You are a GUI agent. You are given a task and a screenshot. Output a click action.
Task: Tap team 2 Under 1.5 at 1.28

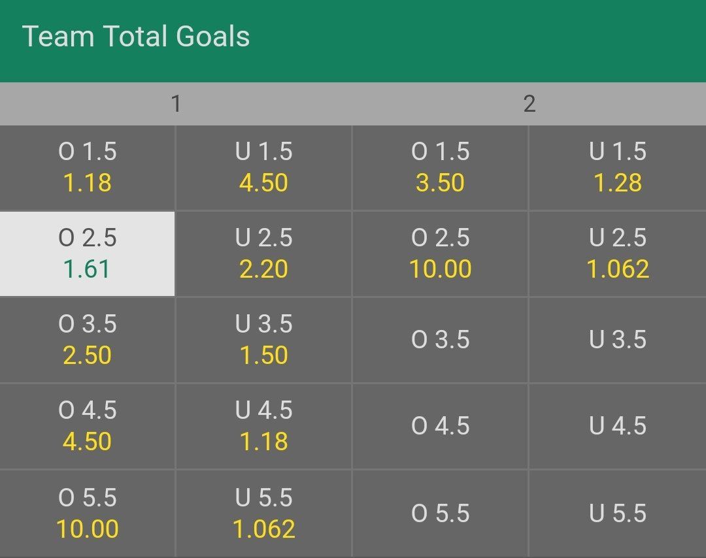coord(618,168)
